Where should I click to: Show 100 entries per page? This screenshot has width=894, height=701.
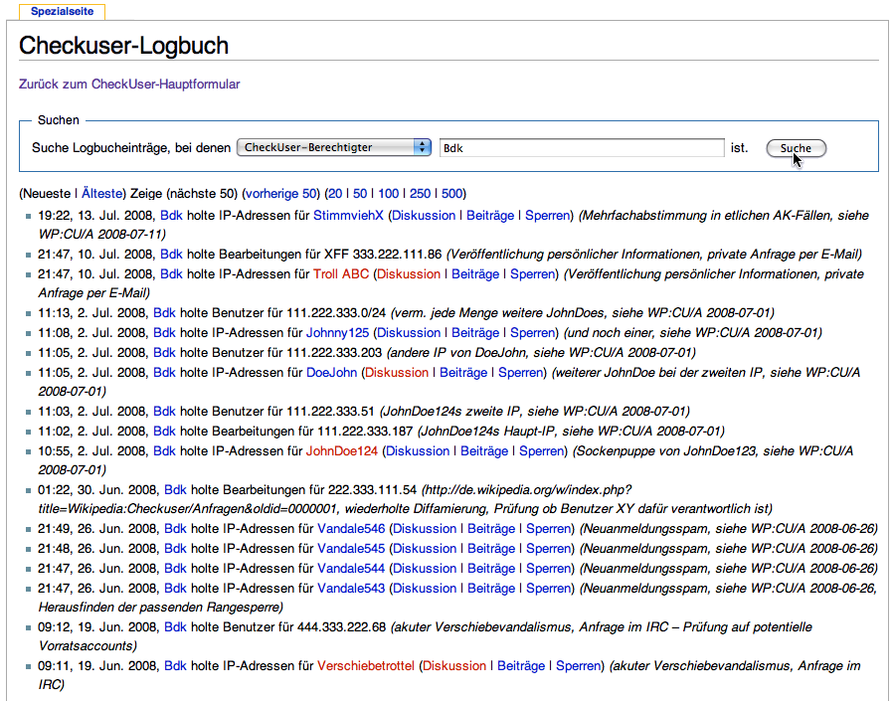coord(388,193)
